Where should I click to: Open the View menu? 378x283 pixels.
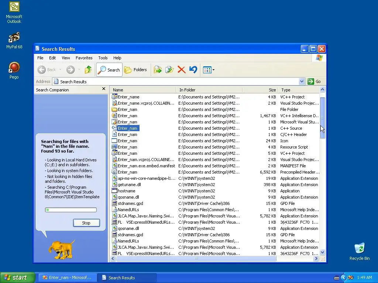(66, 58)
